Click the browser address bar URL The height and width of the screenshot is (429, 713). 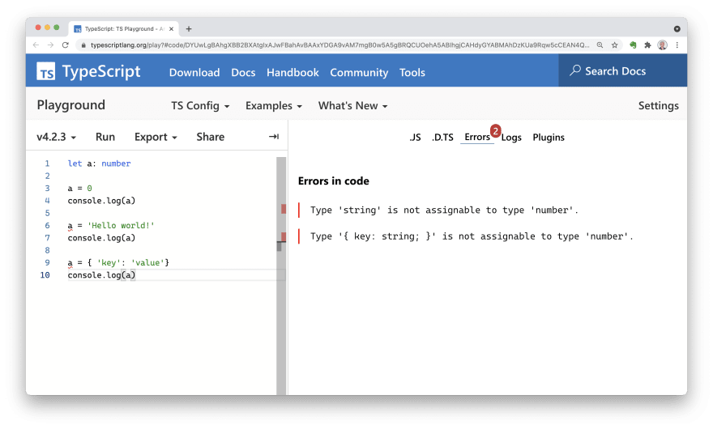339,45
